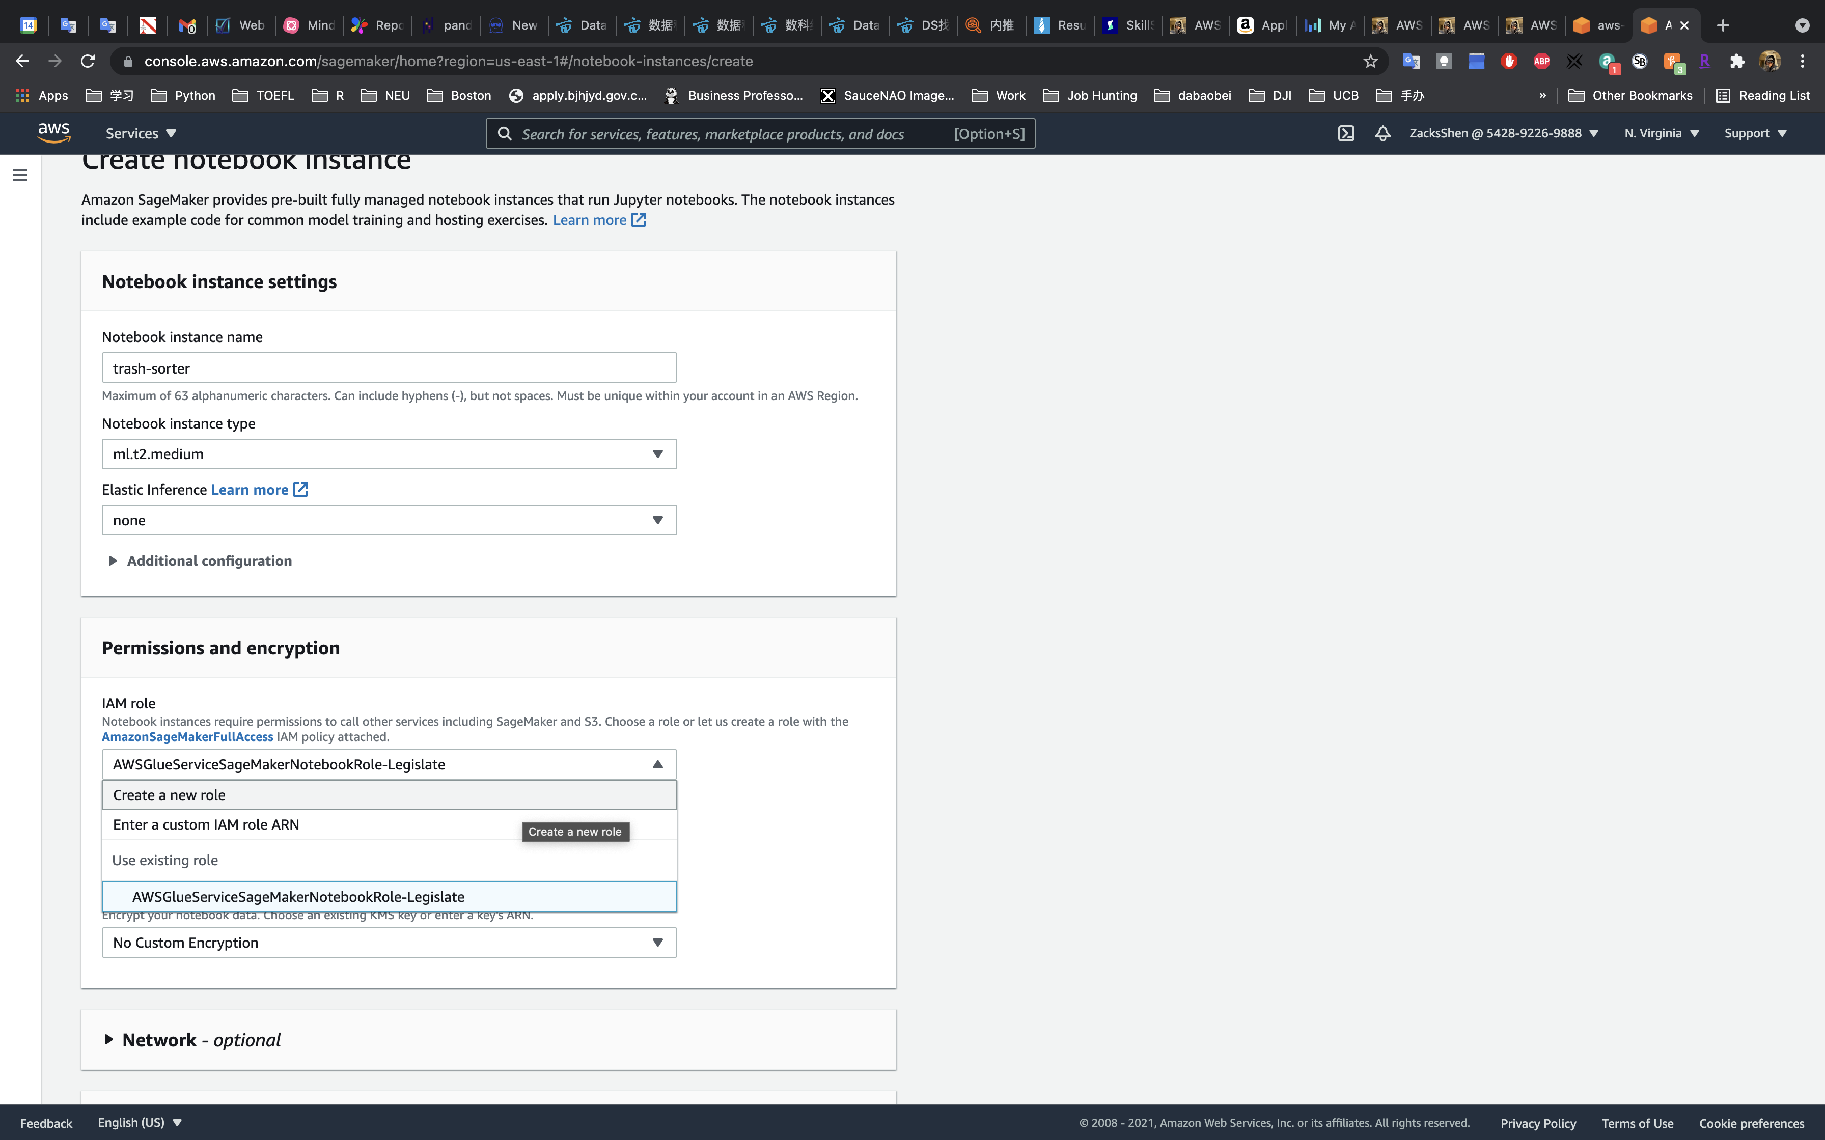Bookmark page with the star icon
This screenshot has width=1825, height=1140.
click(x=1369, y=61)
